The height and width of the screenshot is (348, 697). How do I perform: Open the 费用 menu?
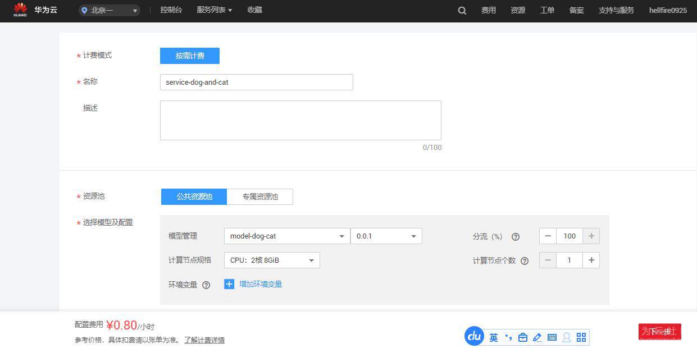click(x=489, y=10)
